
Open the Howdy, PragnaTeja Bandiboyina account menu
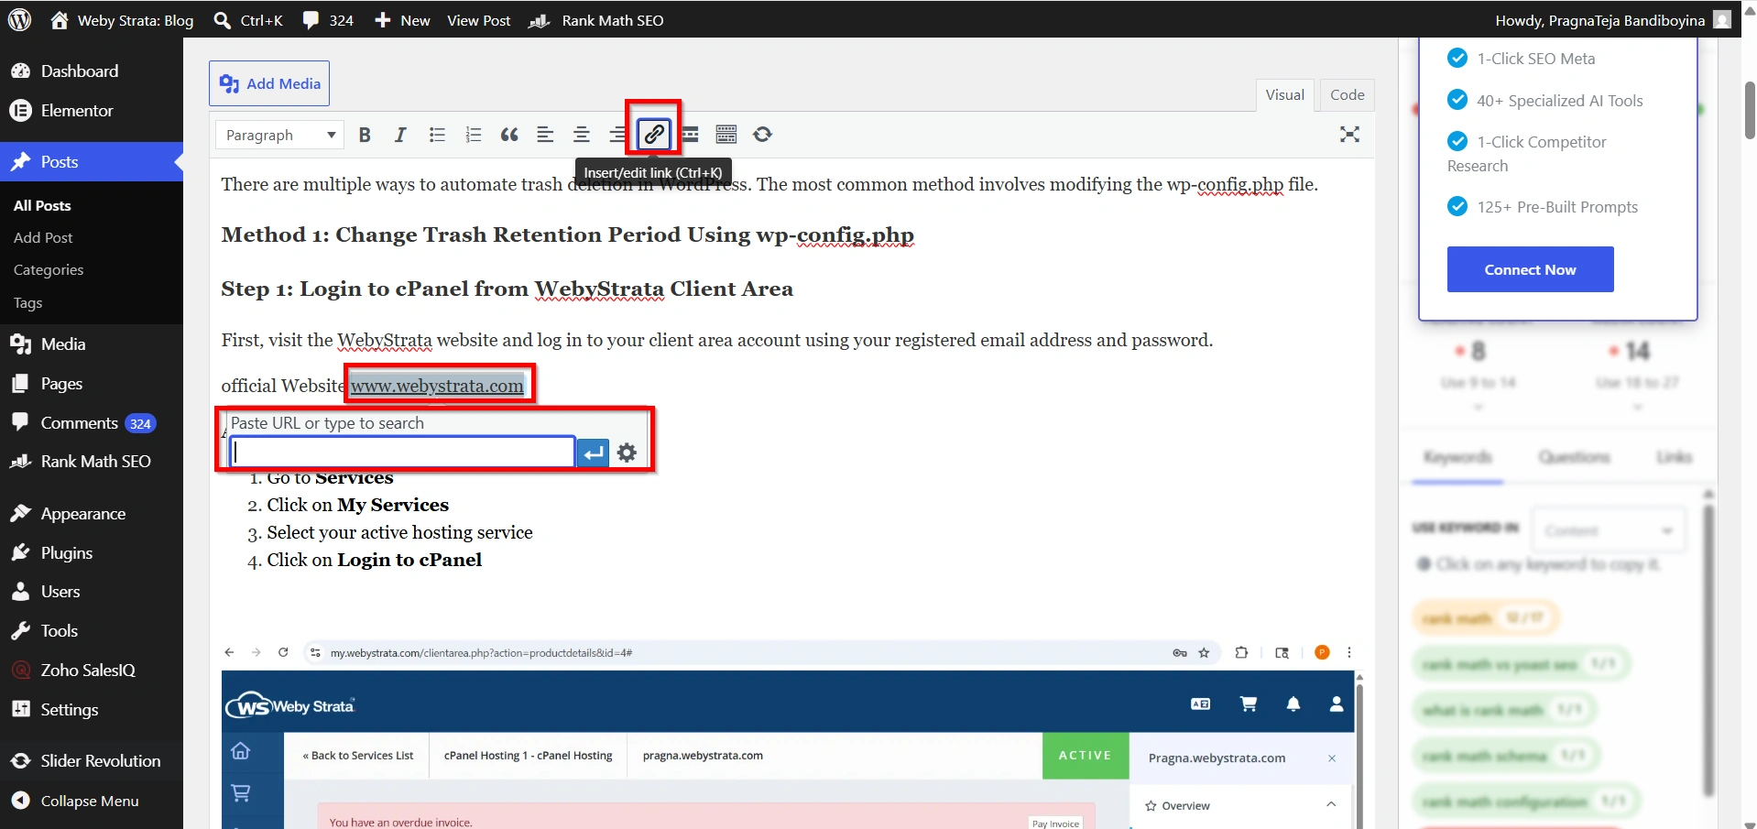pos(1612,20)
